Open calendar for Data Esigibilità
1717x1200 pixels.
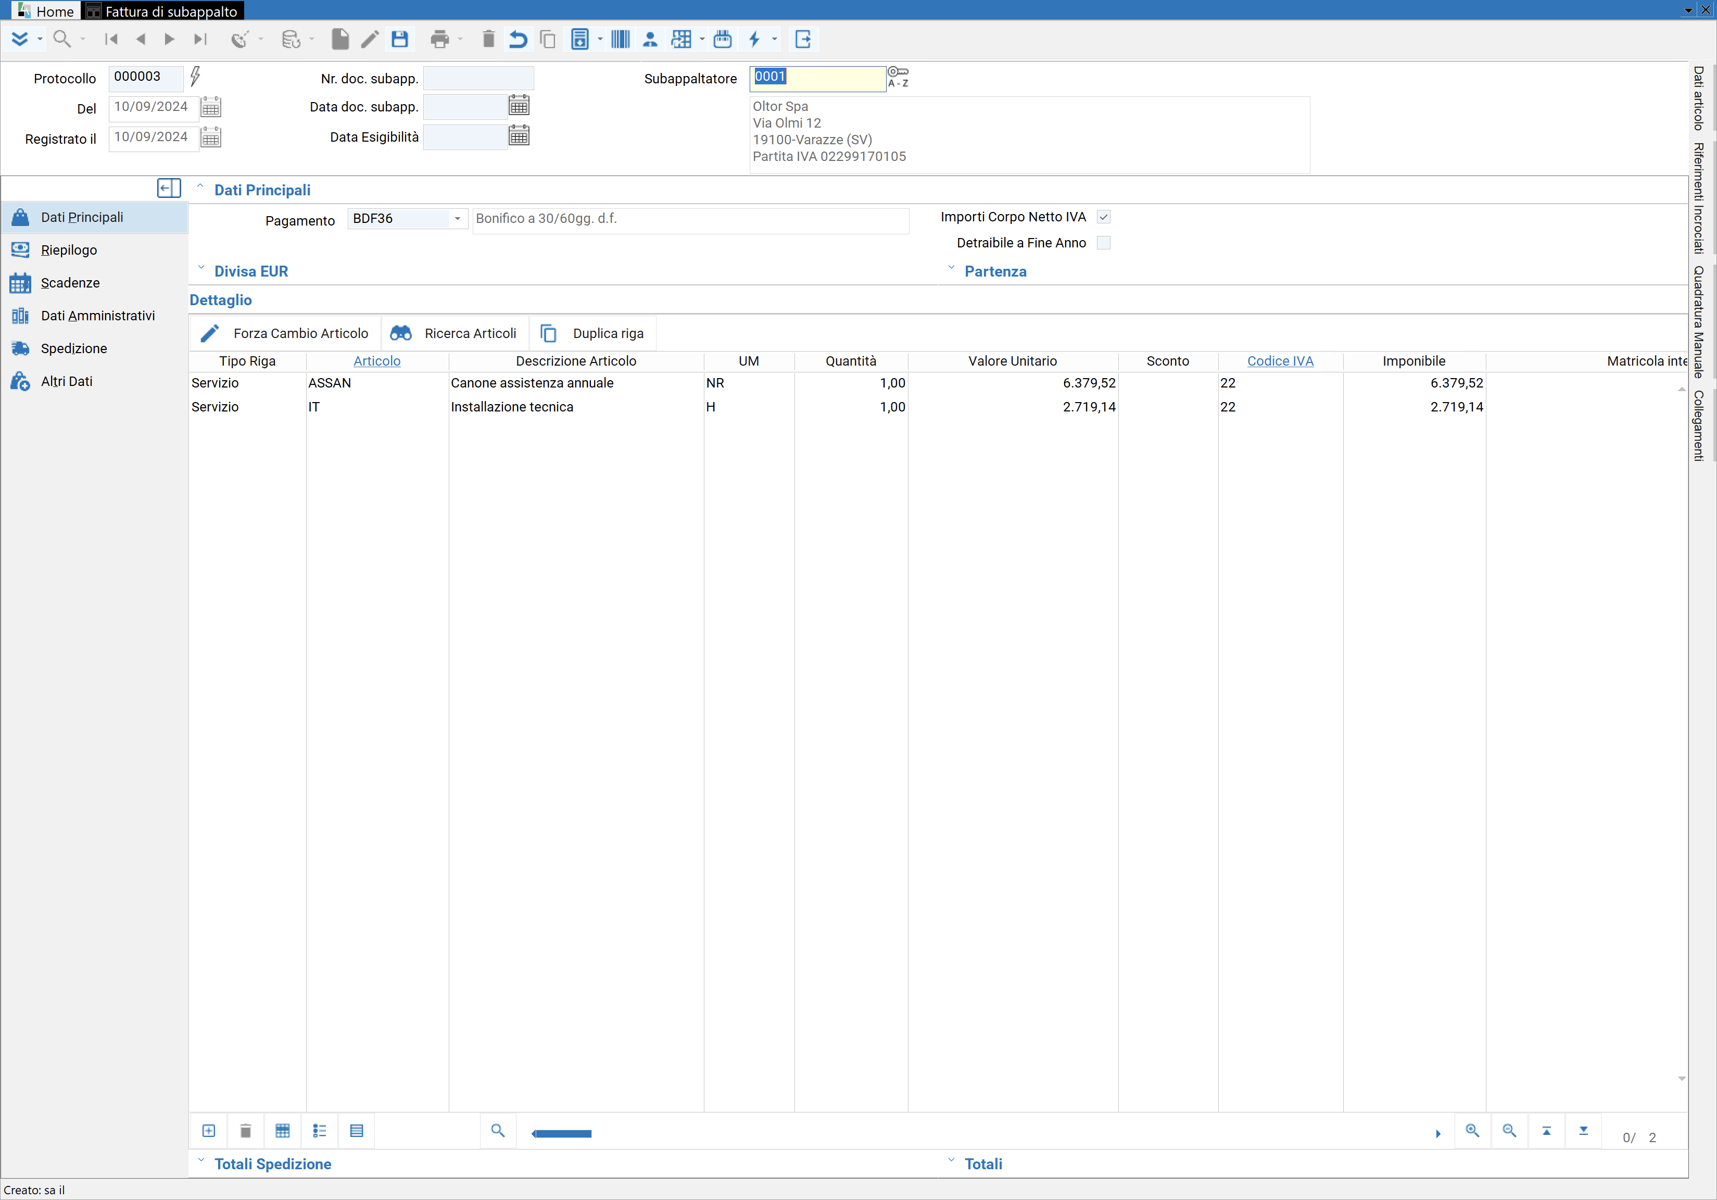pyautogui.click(x=519, y=135)
